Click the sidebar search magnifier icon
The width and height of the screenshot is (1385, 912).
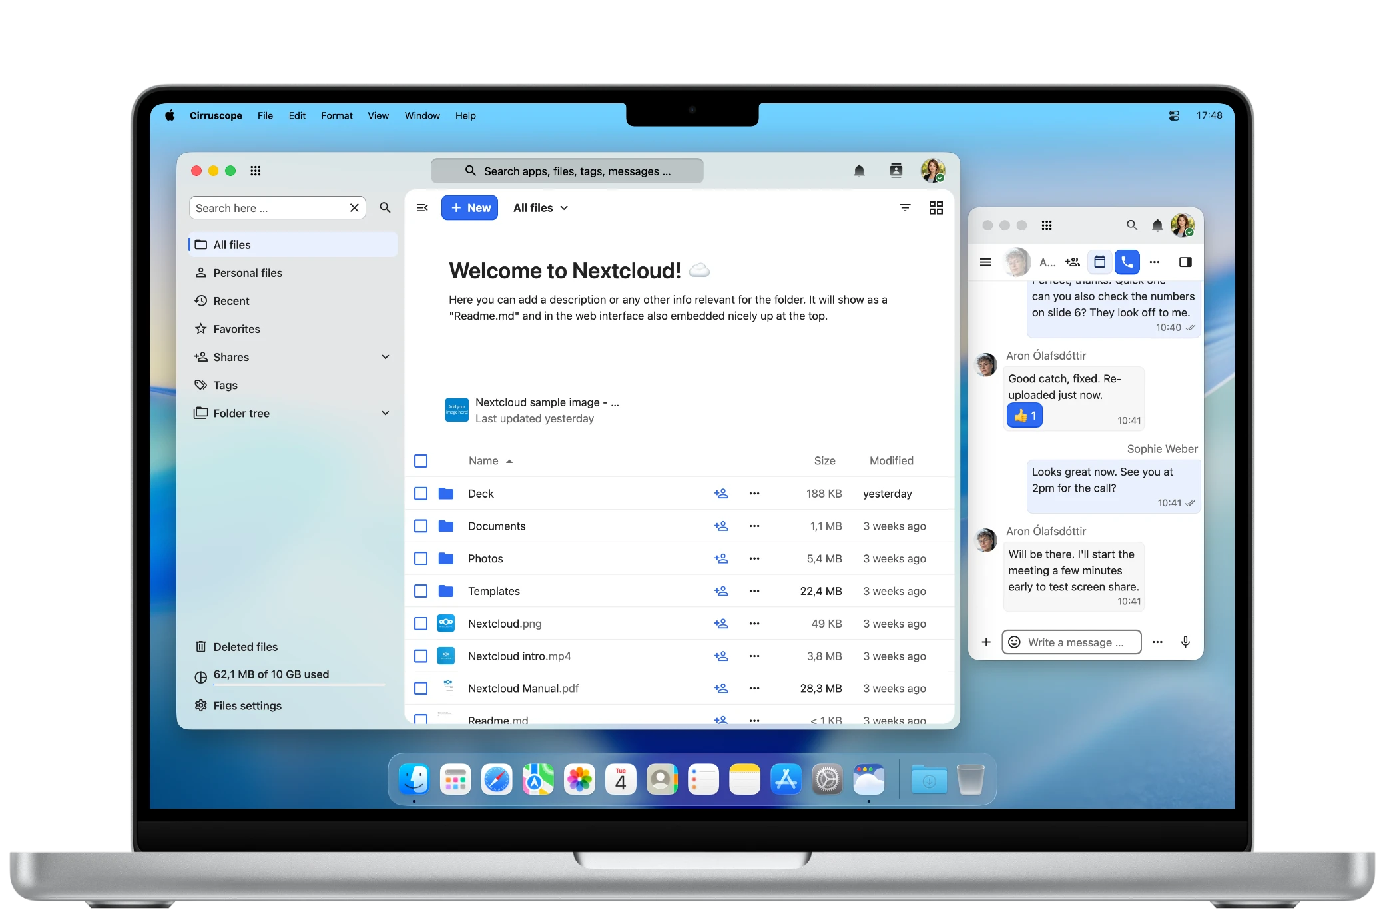click(385, 208)
